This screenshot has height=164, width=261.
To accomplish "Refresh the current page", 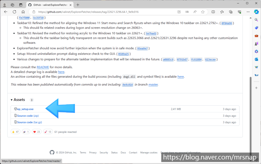I will pos(14,12).
